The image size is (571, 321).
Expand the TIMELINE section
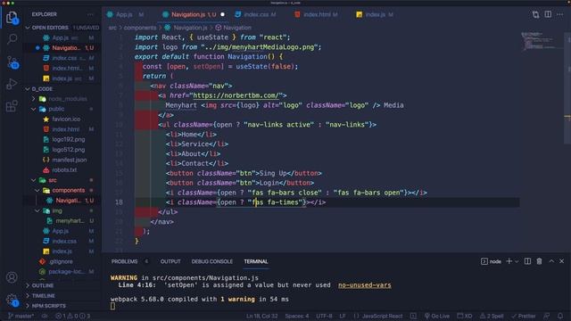pos(44,296)
